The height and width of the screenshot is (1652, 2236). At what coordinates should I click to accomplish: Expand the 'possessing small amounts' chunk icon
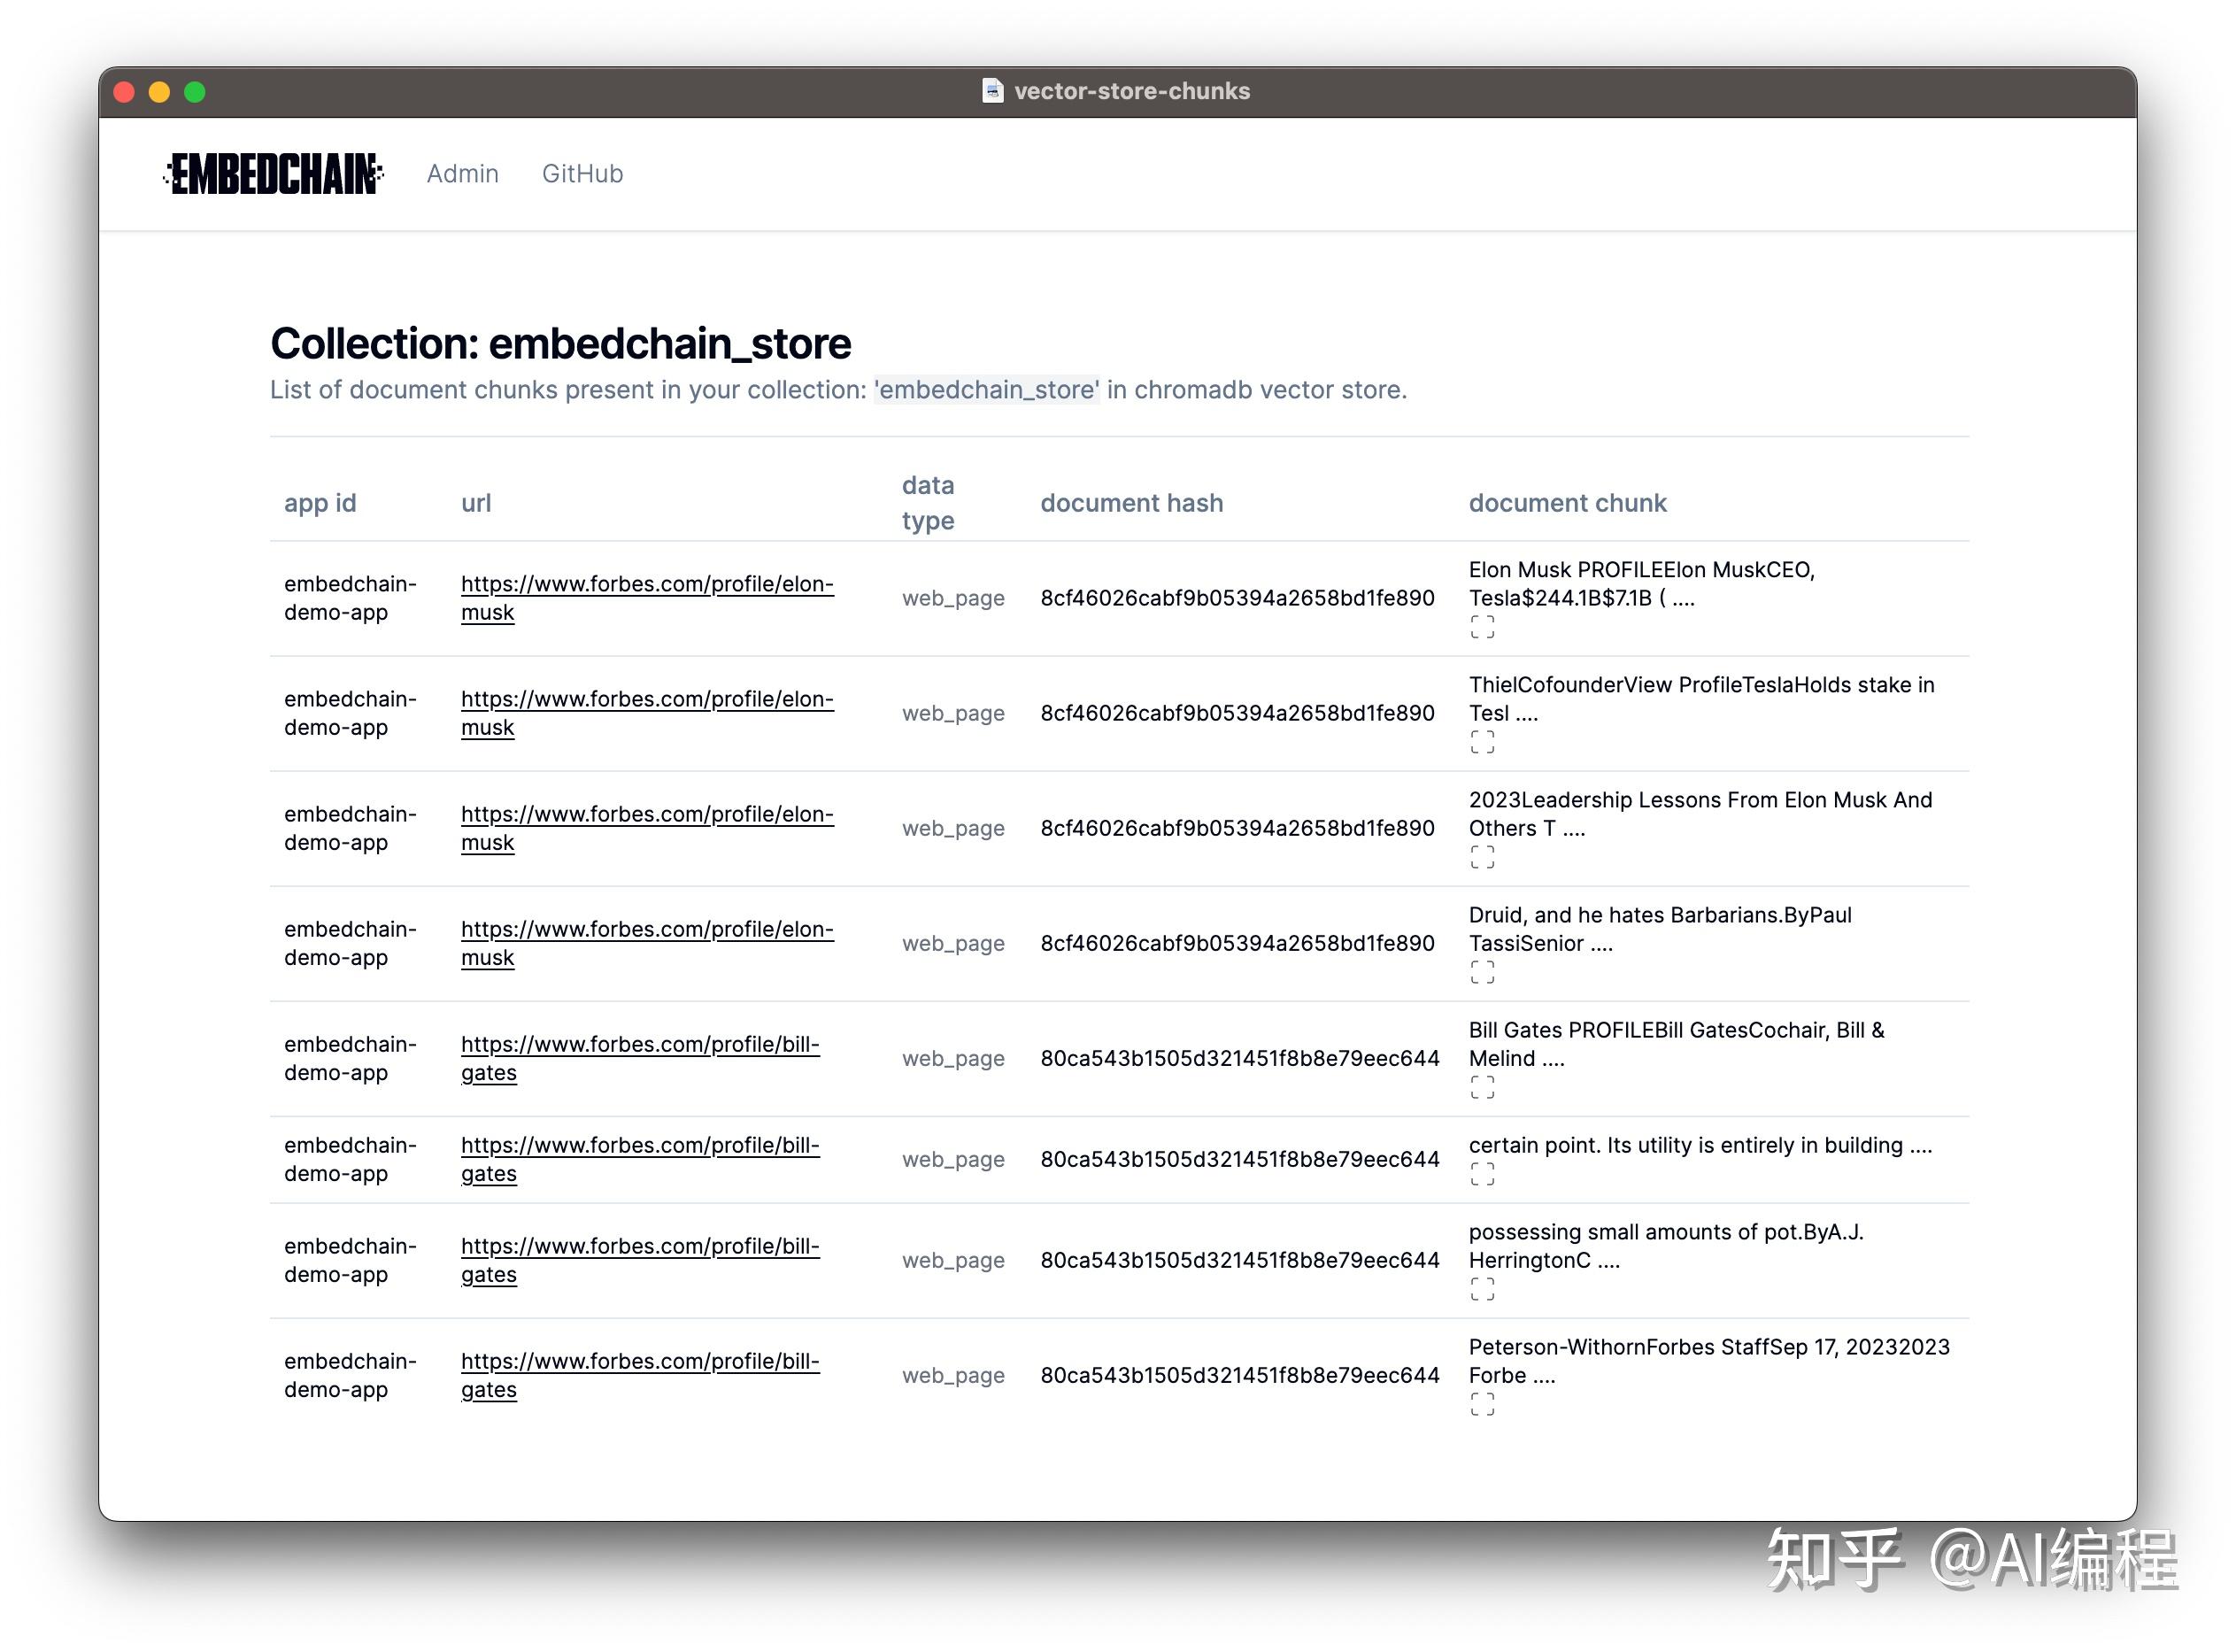point(1482,1289)
